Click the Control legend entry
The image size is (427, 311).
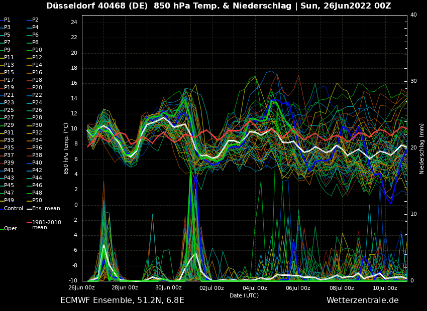click(x=14, y=208)
